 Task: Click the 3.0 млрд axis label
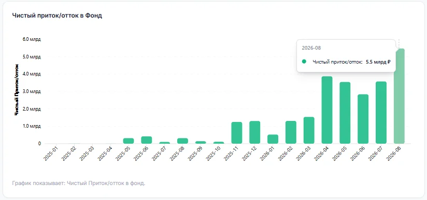(x=32, y=91)
